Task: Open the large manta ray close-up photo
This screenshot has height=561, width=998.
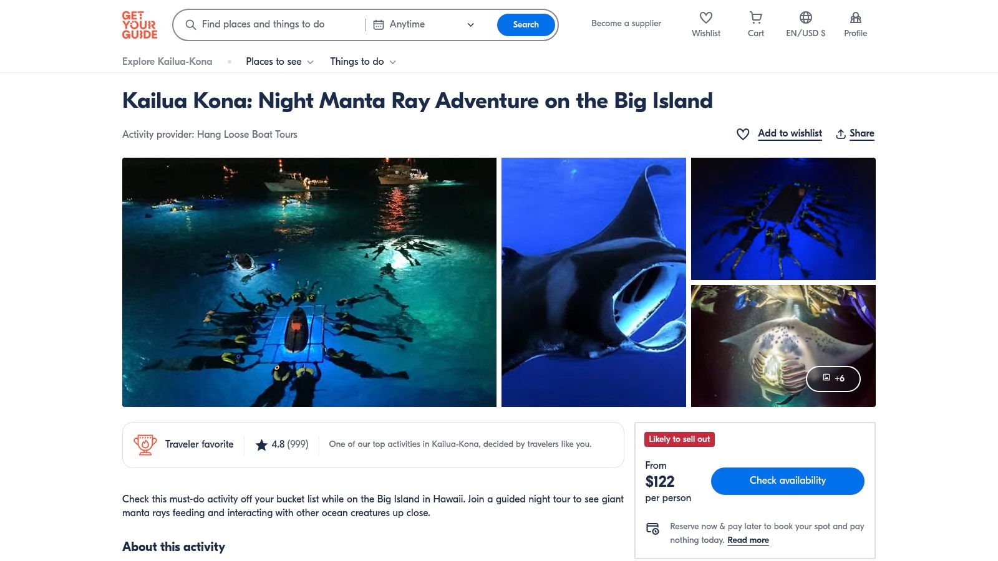Action: [593, 282]
